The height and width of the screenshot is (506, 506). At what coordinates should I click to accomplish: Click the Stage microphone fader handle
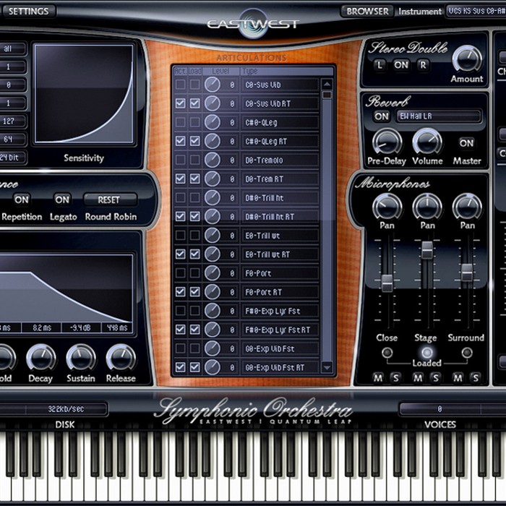[427, 250]
